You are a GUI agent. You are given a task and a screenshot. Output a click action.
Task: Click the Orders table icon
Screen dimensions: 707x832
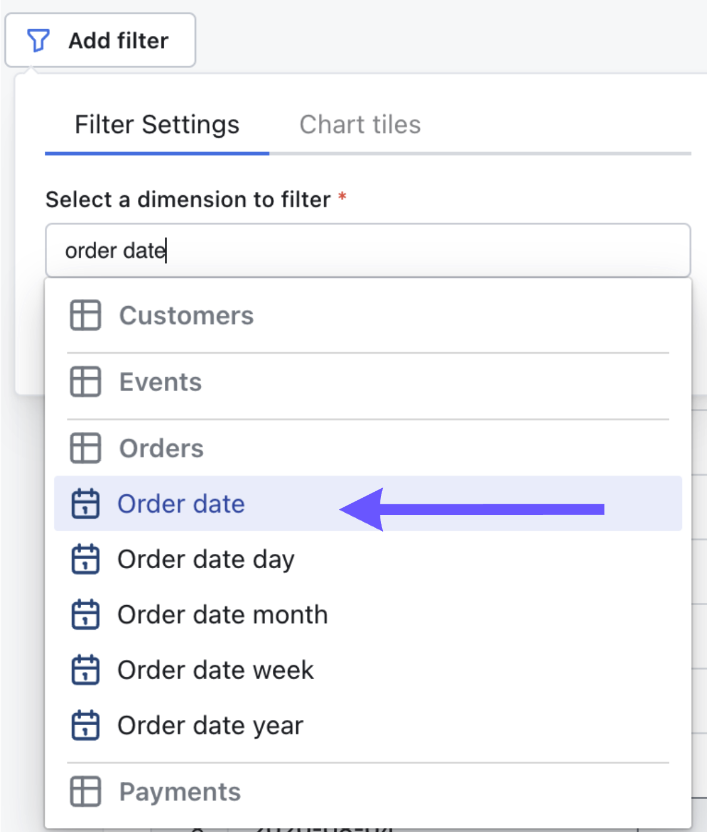[85, 448]
